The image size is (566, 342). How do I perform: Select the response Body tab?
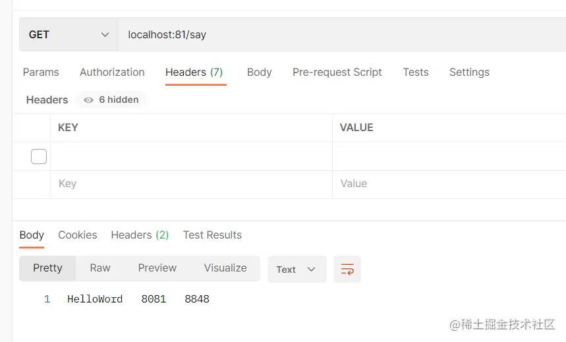32,235
